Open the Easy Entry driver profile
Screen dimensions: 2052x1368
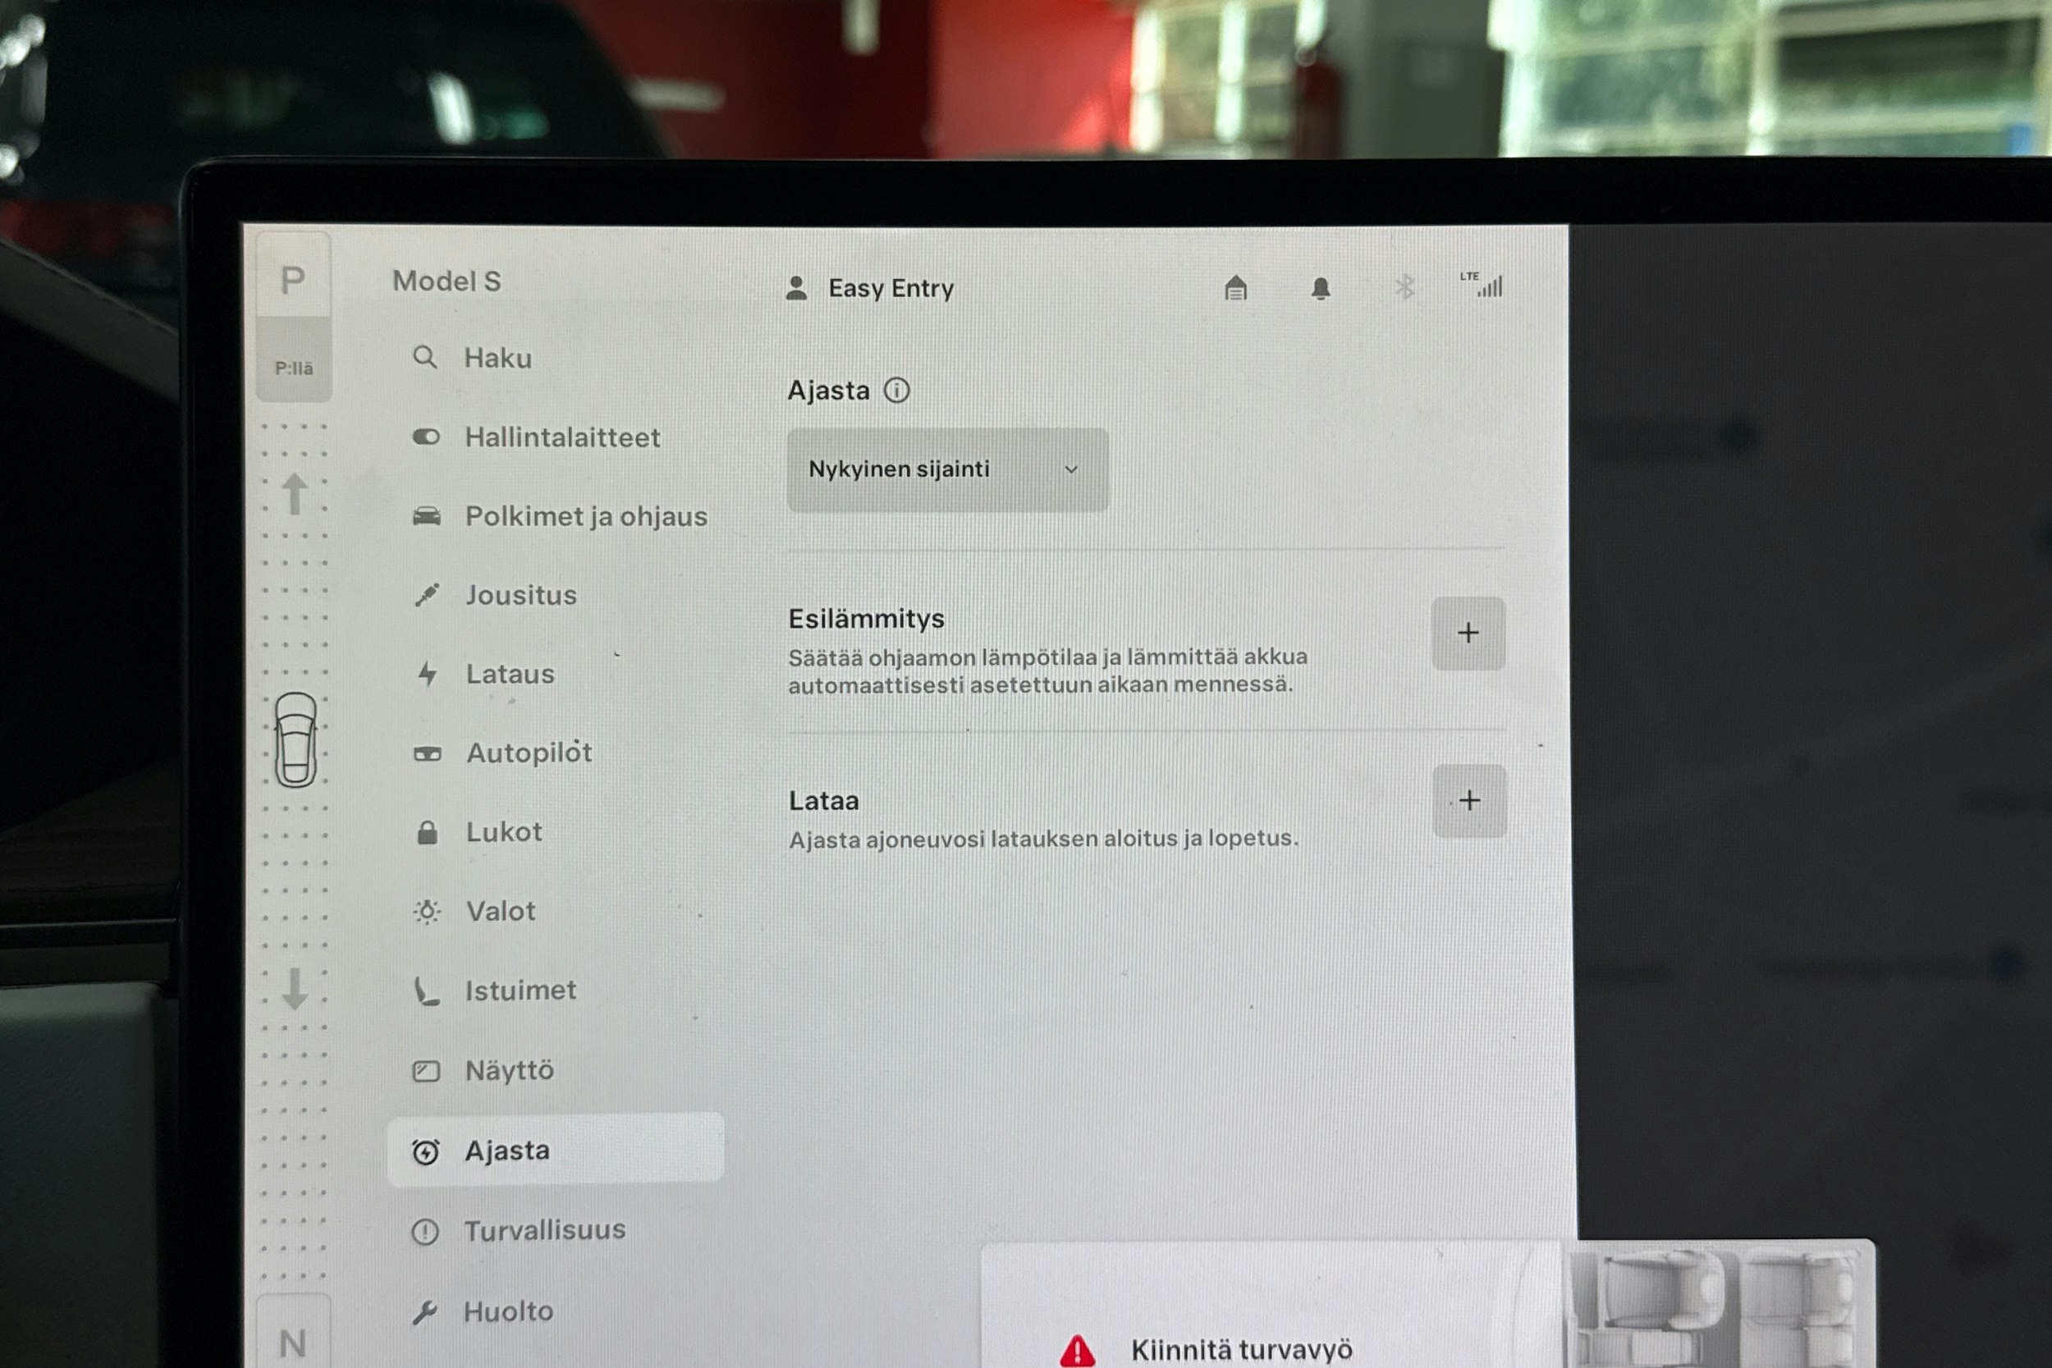point(871,289)
